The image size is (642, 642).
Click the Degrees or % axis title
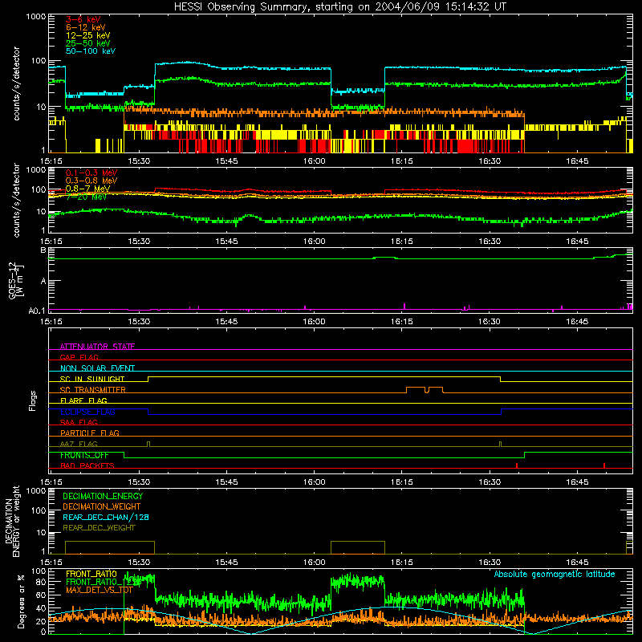[21, 601]
